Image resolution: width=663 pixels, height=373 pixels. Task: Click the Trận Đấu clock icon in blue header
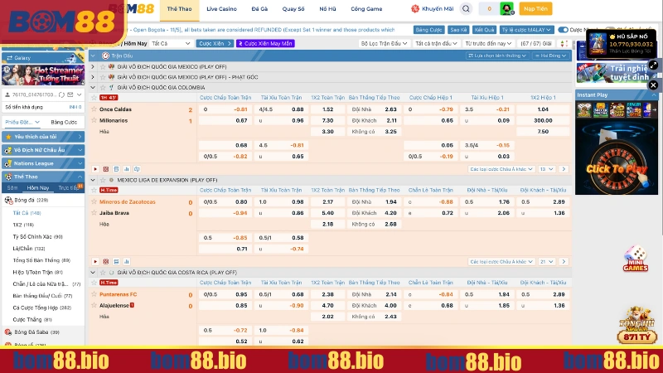[x=106, y=56]
